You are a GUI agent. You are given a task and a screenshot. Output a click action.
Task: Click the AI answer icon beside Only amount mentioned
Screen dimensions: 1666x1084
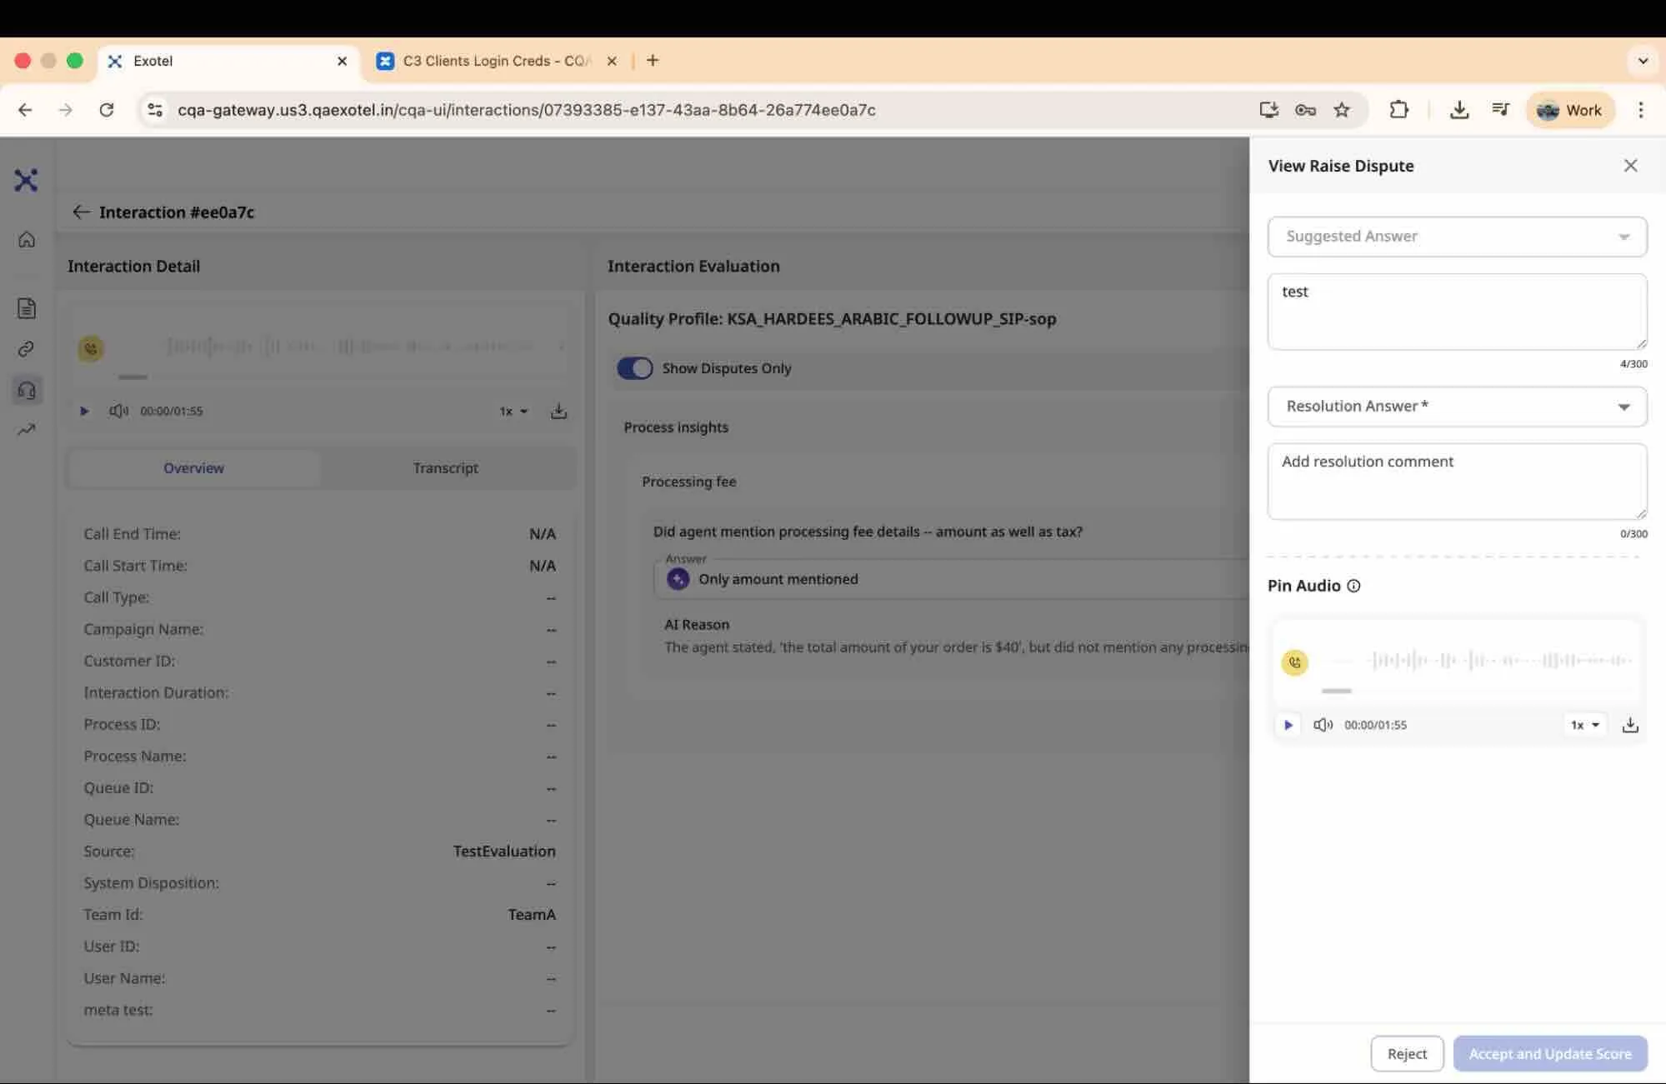pyautogui.click(x=678, y=579)
